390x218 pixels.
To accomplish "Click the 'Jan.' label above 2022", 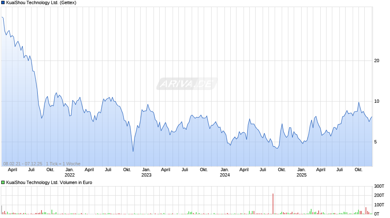I will 70,170.
